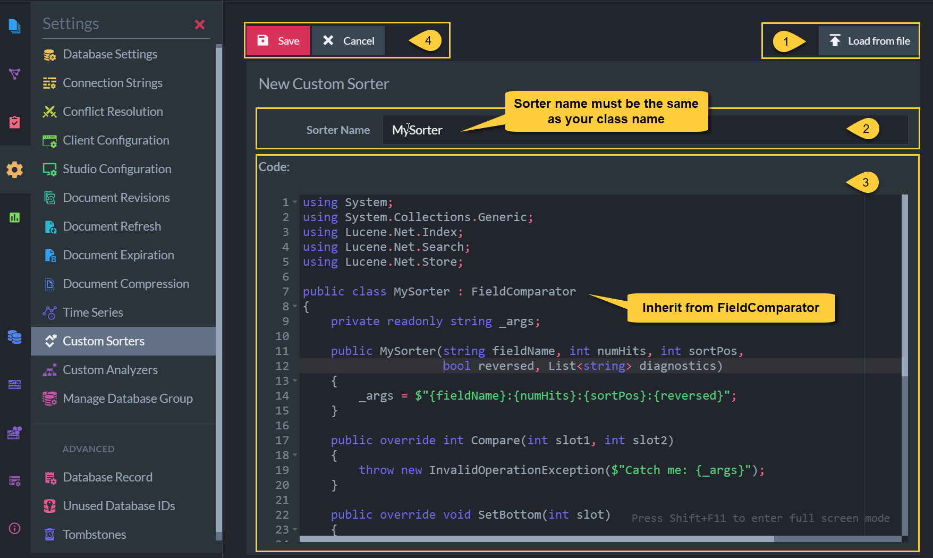This screenshot has height=558, width=933.
Task: Click the Conflict Resolution icon
Action: (x=50, y=112)
